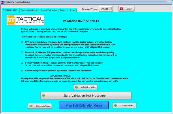
Task: Click green arrow on Start Validation button
Action: click(x=44, y=96)
